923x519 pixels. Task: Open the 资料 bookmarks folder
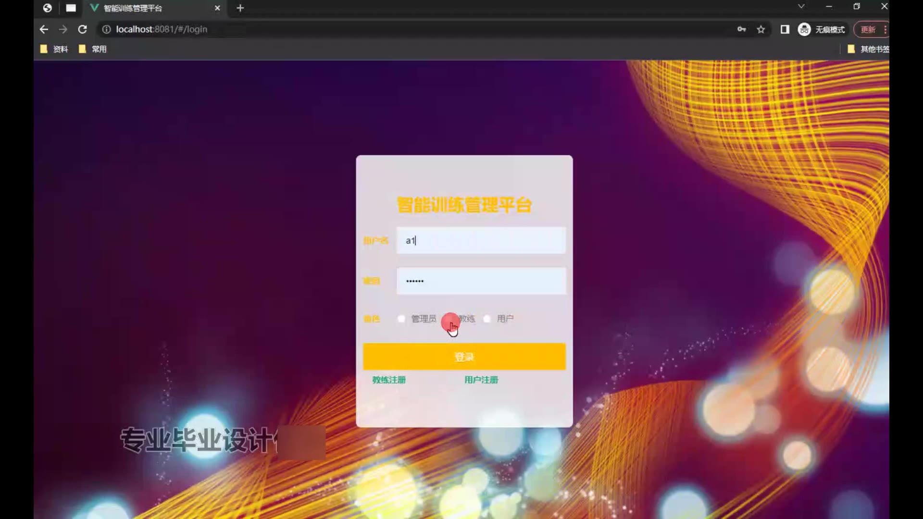[x=54, y=49]
